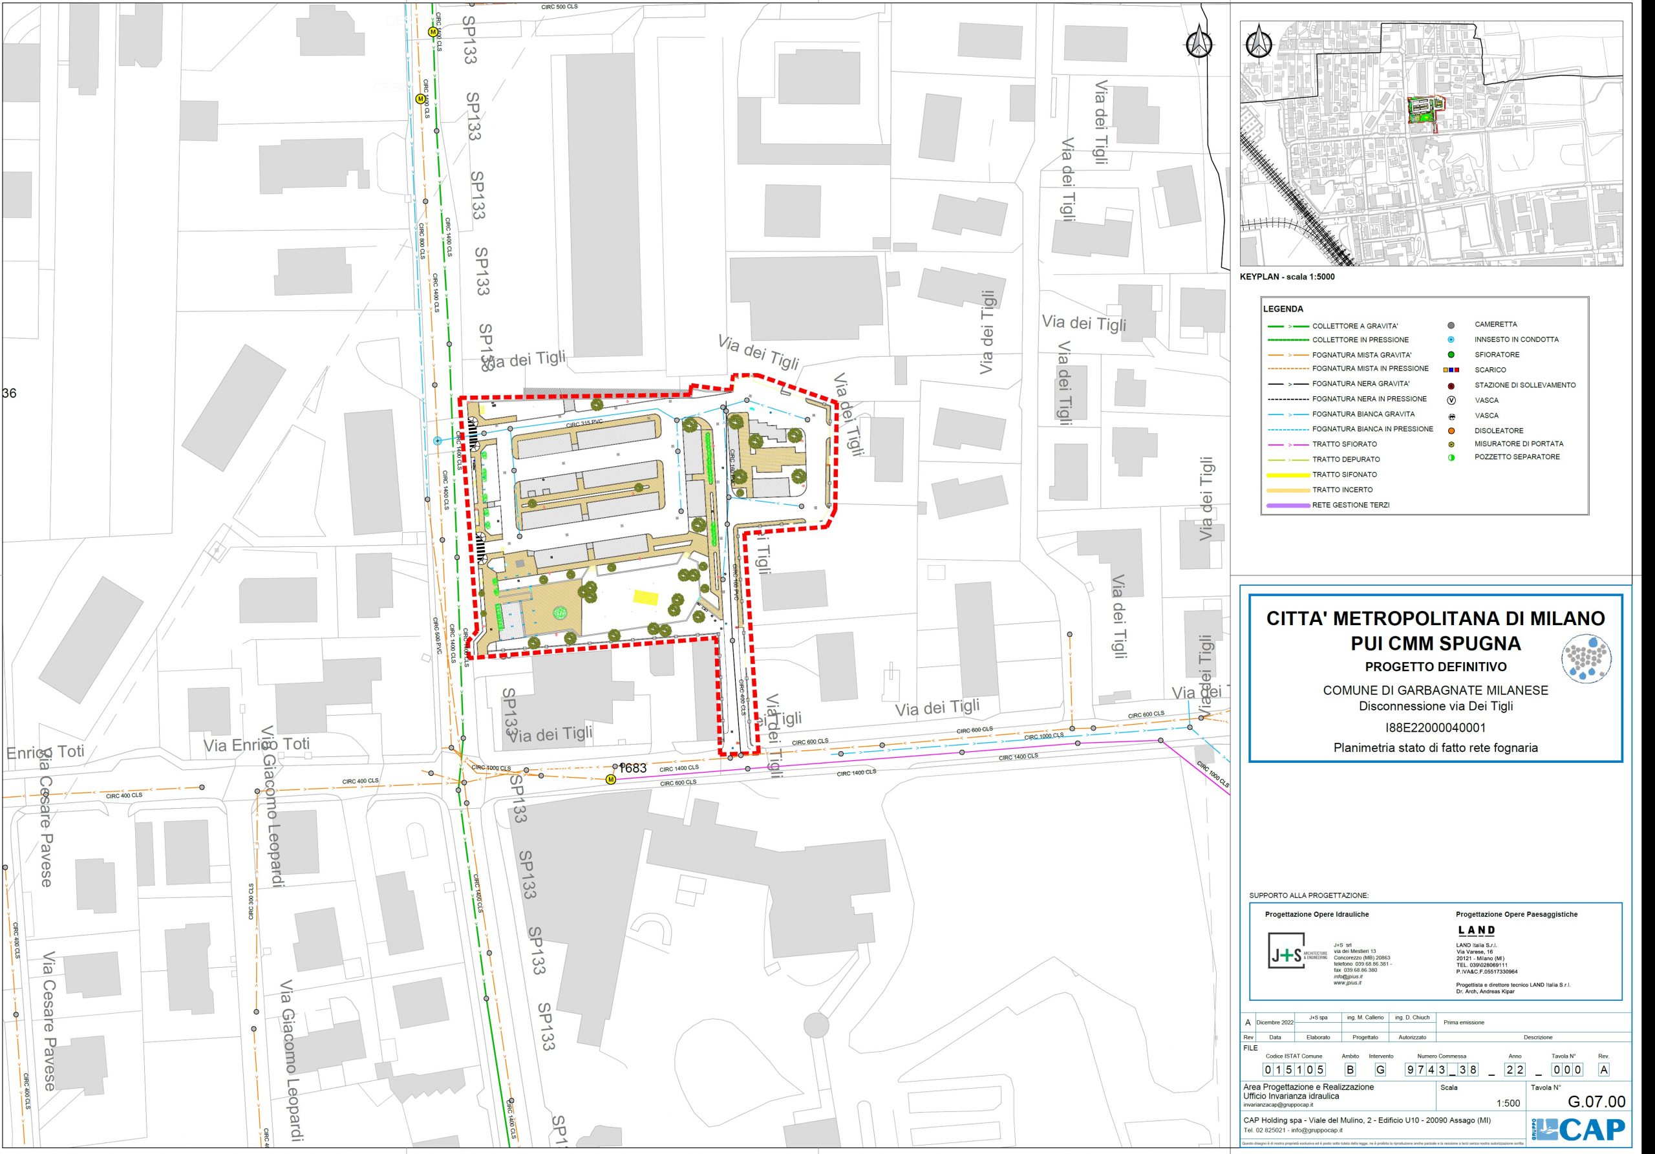The height and width of the screenshot is (1154, 1655).
Task: Click the green Sfioratore legend symbol
Action: (1451, 355)
